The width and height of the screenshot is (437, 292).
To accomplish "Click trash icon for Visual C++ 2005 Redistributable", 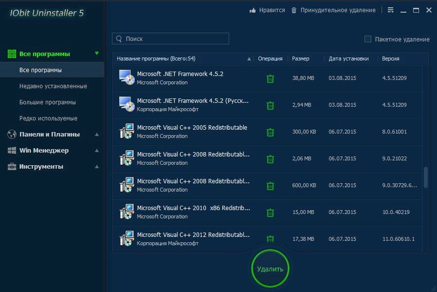I will (x=270, y=132).
